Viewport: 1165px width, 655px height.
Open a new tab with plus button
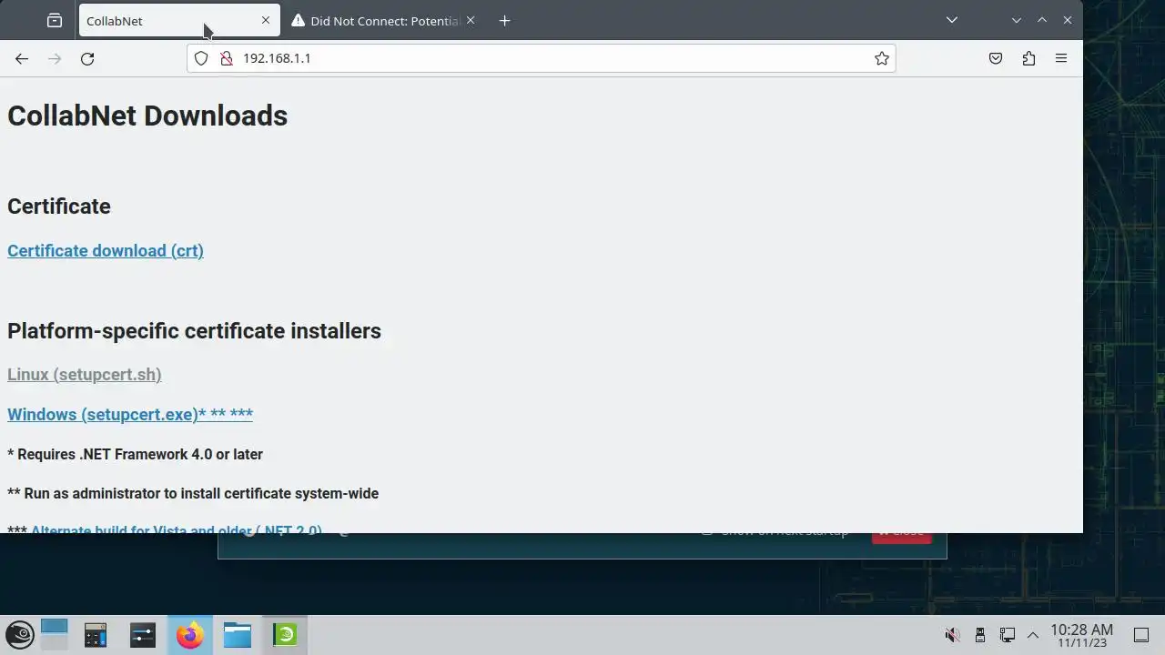click(x=505, y=20)
